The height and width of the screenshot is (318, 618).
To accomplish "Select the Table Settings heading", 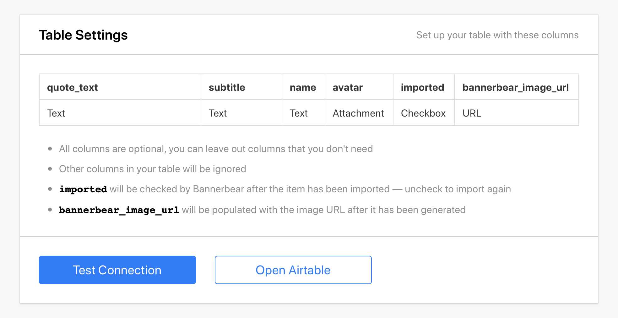I will point(83,35).
